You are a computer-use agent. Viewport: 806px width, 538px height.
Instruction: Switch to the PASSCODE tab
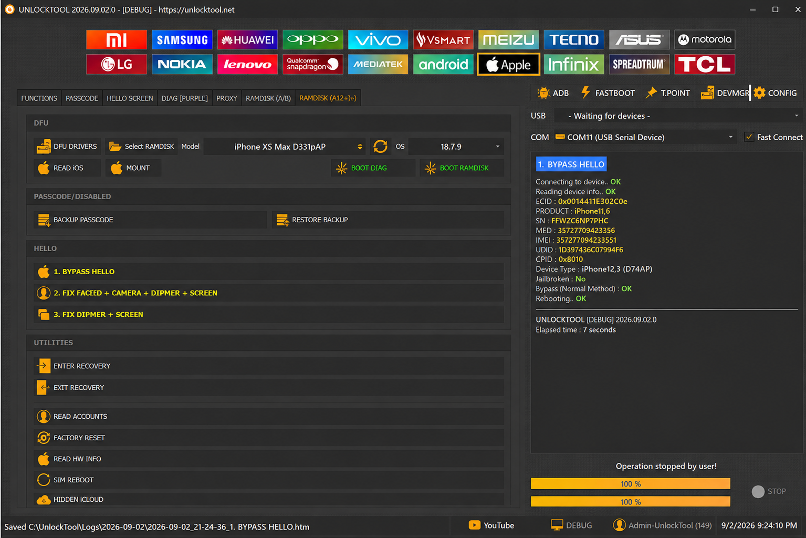tap(82, 98)
